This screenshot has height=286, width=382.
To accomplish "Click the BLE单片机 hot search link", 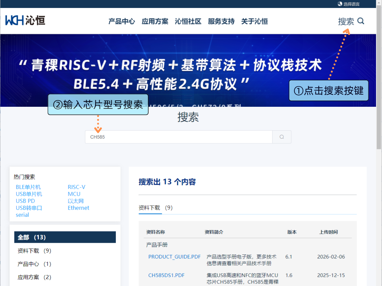I will 28,187.
